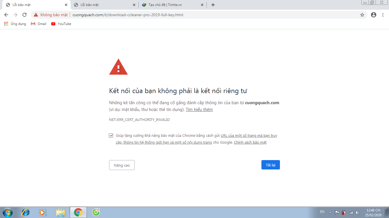389x218 pixels.
Task: Show hidden tray icons arrow
Action: (330, 212)
